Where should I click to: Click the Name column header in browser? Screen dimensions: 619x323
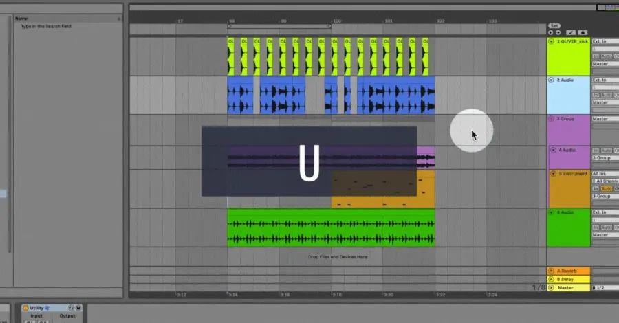click(21, 19)
